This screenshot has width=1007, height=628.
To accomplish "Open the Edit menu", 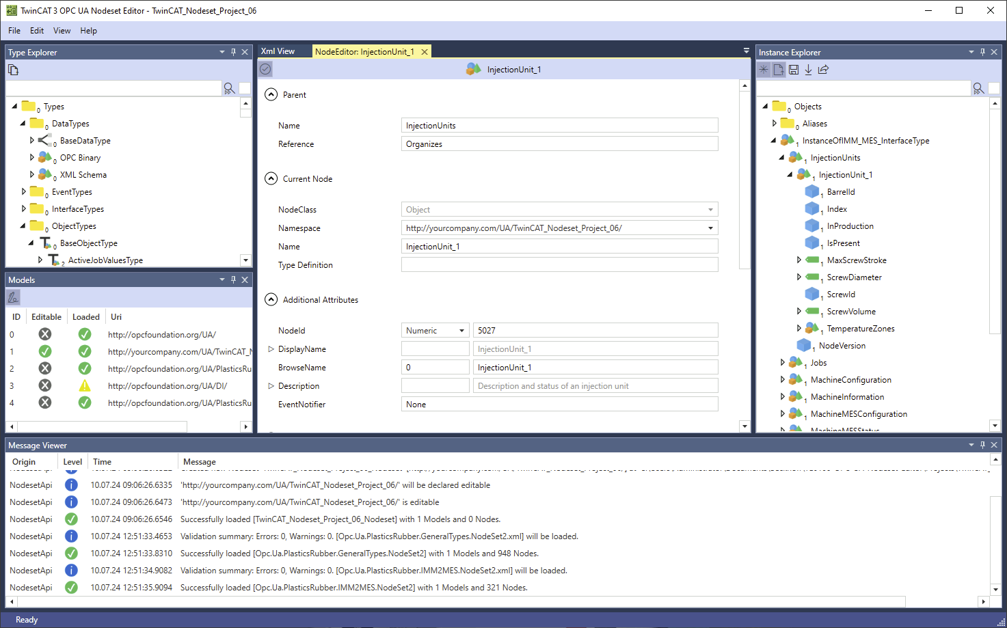I will tap(37, 31).
